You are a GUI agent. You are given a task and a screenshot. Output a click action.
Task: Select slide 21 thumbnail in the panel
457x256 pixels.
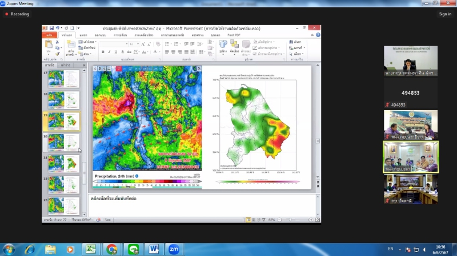point(64,164)
